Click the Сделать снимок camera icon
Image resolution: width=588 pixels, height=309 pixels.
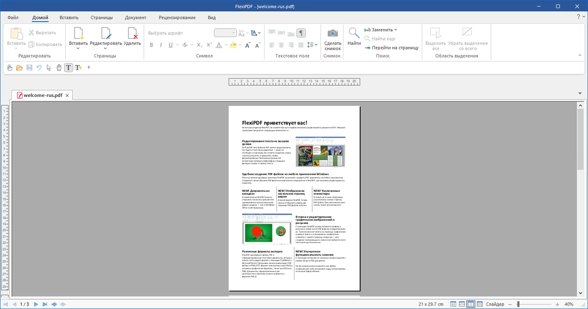click(333, 33)
